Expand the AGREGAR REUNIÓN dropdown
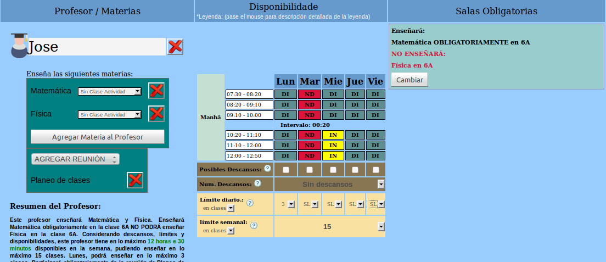This screenshot has height=262, width=606. [75, 159]
